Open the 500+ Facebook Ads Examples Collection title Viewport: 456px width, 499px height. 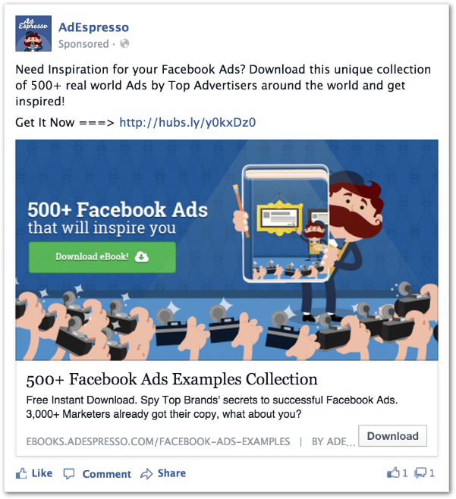pyautogui.click(x=171, y=379)
